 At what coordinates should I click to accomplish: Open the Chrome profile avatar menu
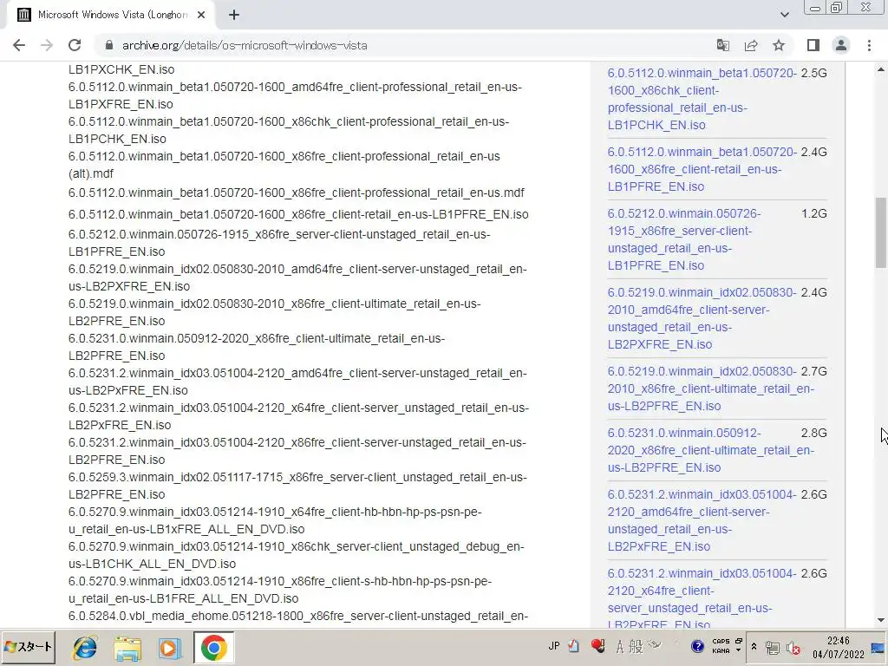click(x=841, y=45)
